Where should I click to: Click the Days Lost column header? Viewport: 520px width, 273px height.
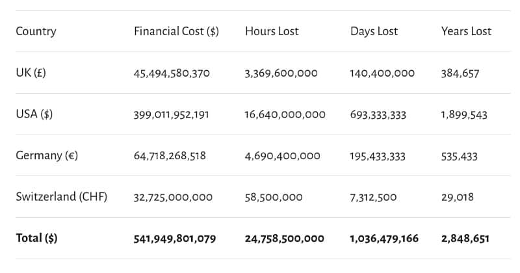[x=374, y=31]
